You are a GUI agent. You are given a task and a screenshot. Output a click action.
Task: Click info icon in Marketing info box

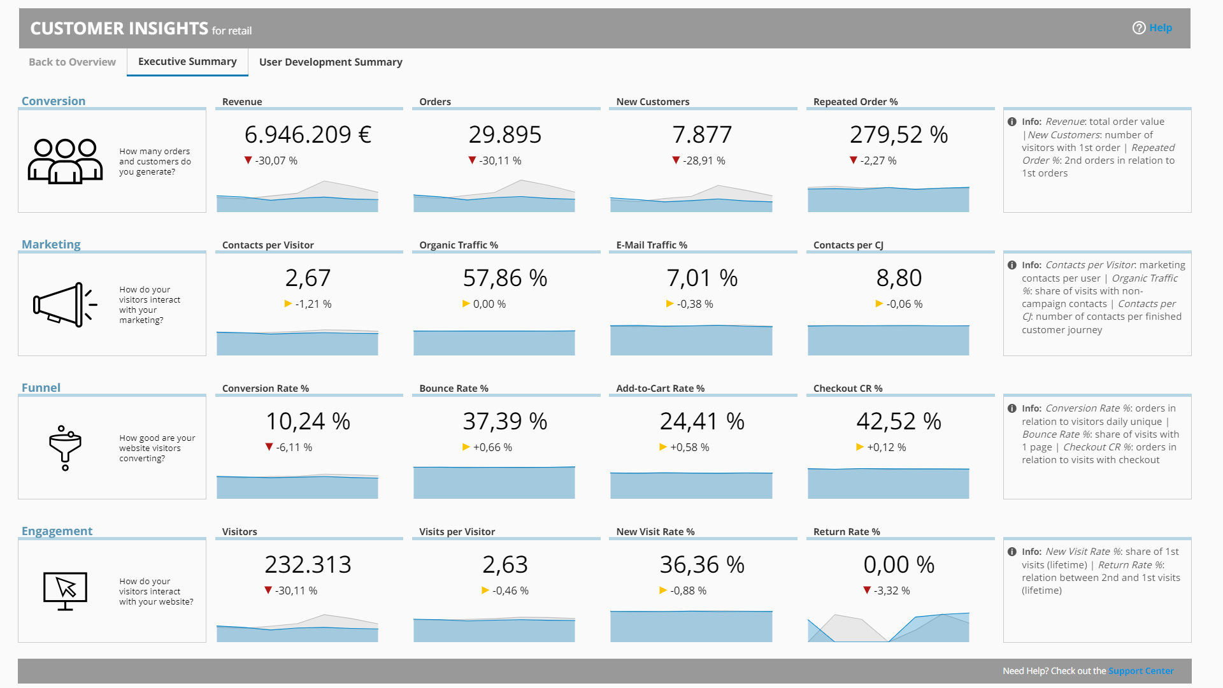[x=1012, y=265]
